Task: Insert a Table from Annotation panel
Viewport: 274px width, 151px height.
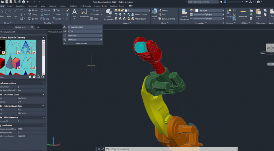Action: click(94, 19)
